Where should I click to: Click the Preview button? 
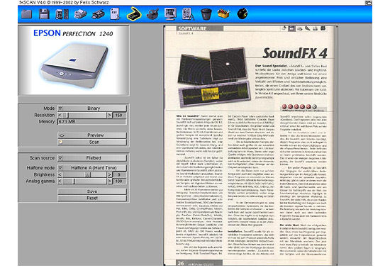[x=92, y=135]
